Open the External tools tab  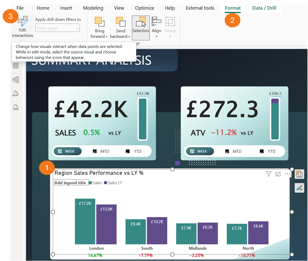click(x=200, y=8)
